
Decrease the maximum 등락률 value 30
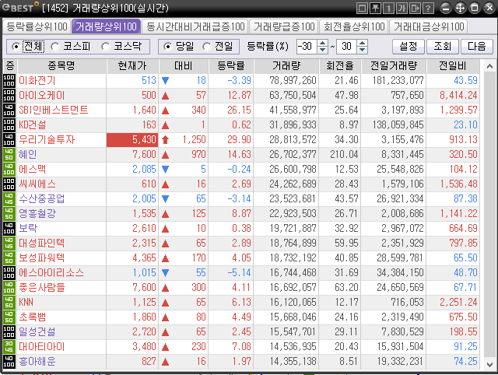(x=363, y=50)
